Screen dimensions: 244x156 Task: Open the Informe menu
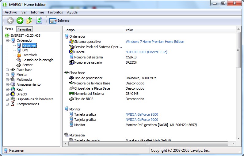click(37, 12)
